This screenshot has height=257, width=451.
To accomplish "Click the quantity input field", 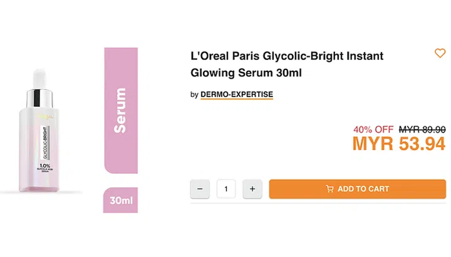I will (x=226, y=189).
